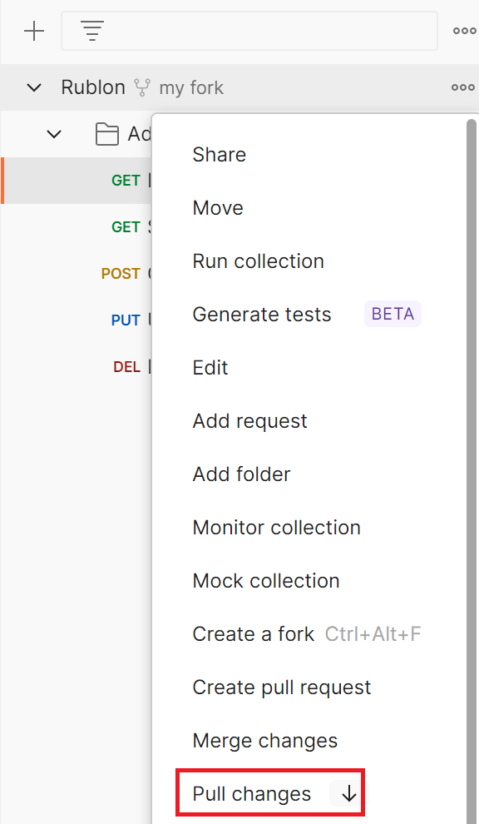Open the top sidebar three-dots options menu
The height and width of the screenshot is (824, 479).
[464, 31]
